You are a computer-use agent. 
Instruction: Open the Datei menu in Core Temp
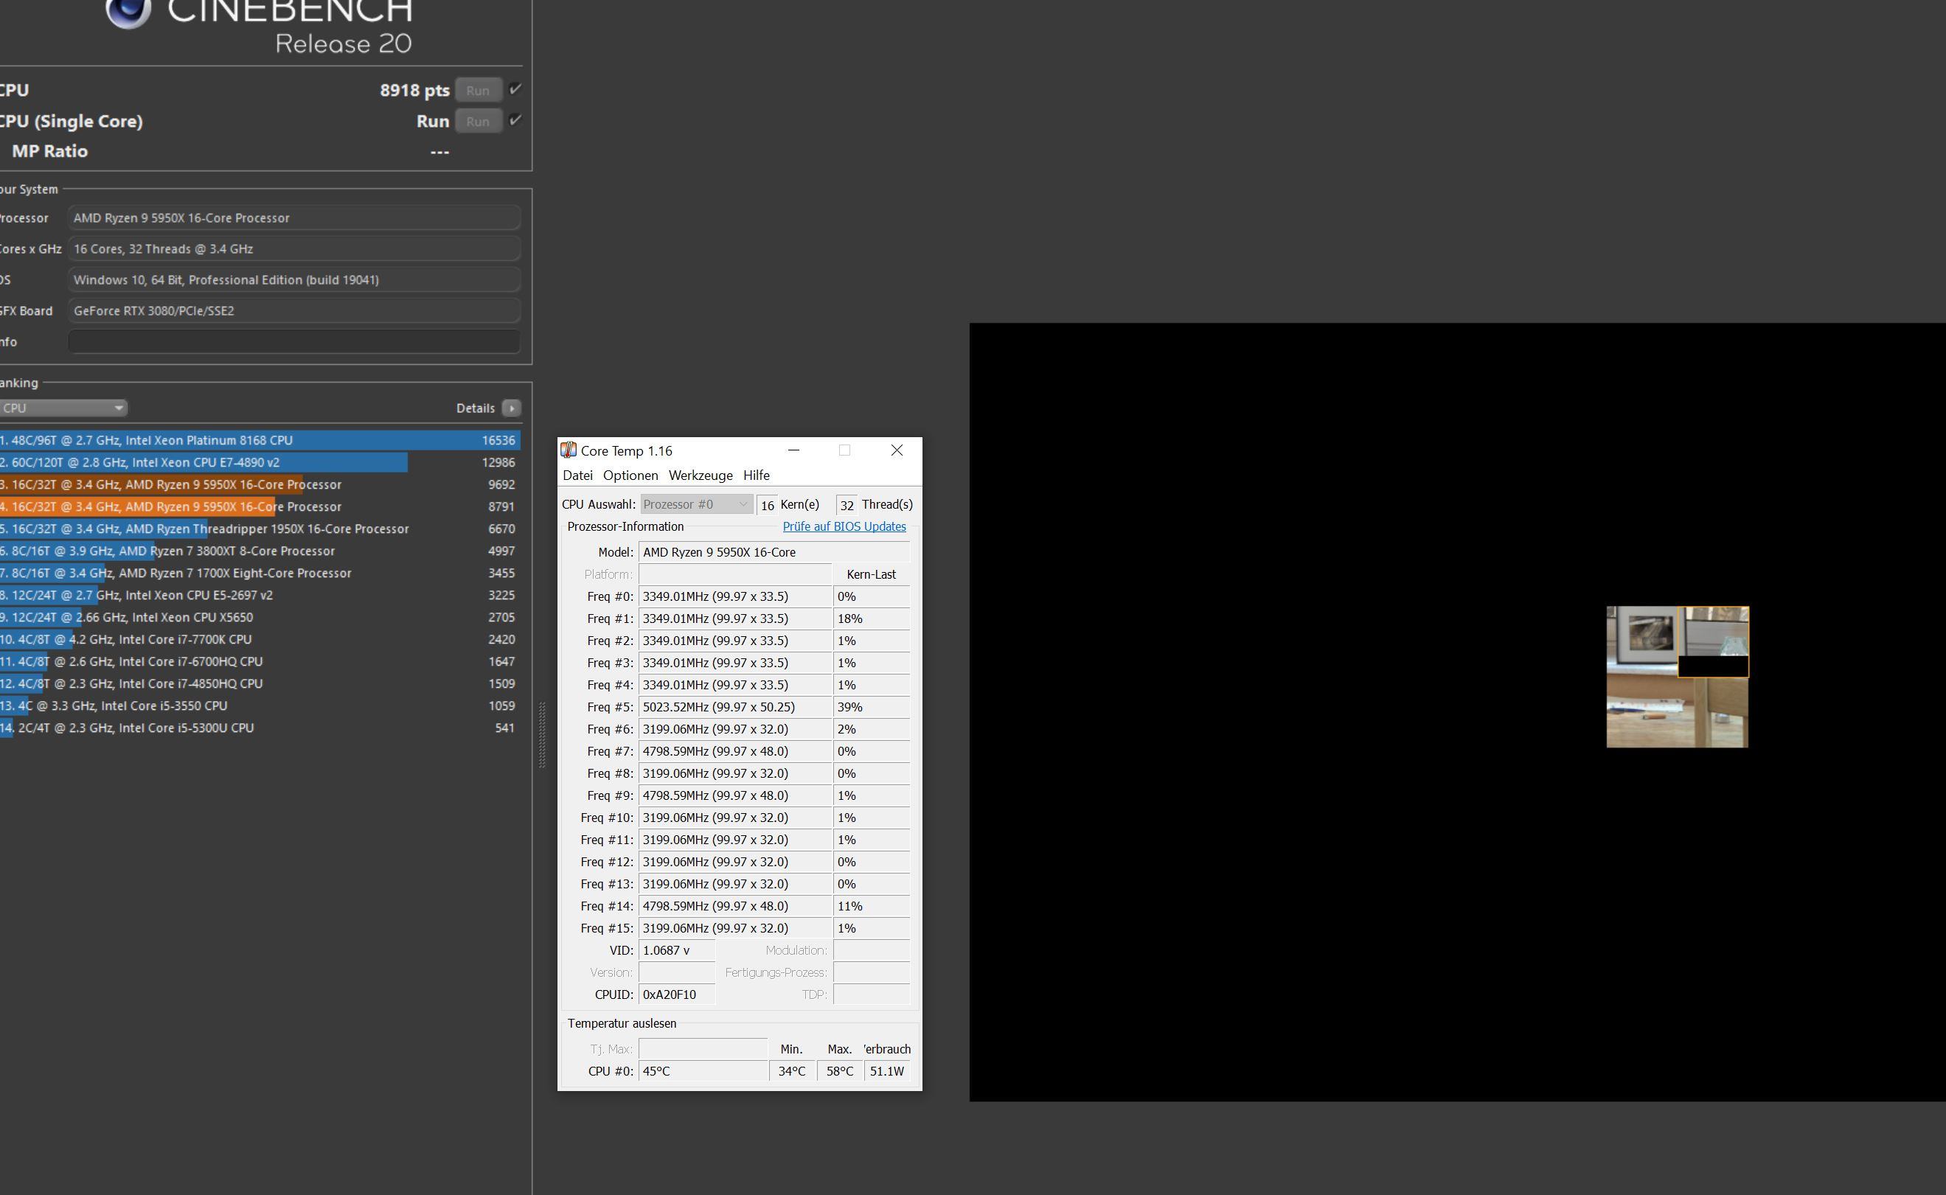[578, 475]
